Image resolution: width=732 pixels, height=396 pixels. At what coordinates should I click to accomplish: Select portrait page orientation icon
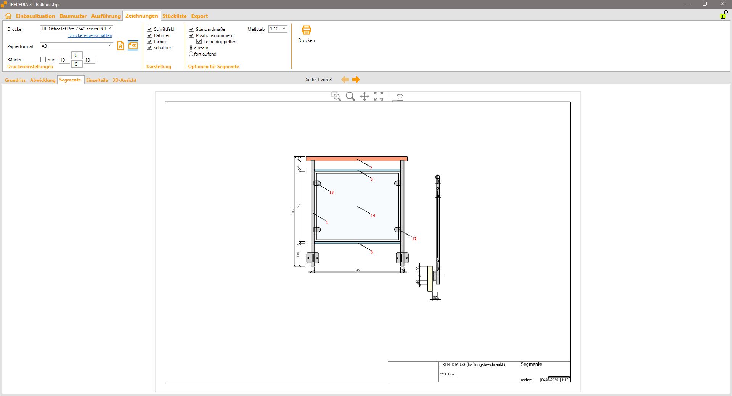pyautogui.click(x=120, y=46)
